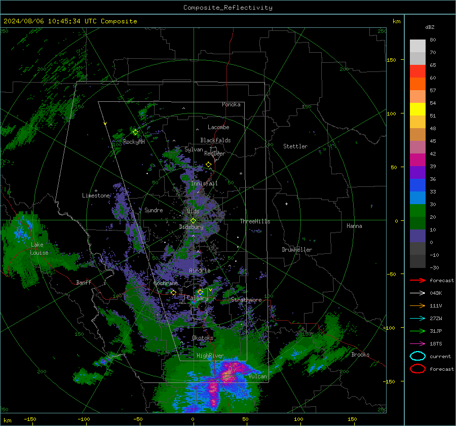Screen dimensions: 456x426
Task: Click the HighRiver label
Action: [210, 356]
